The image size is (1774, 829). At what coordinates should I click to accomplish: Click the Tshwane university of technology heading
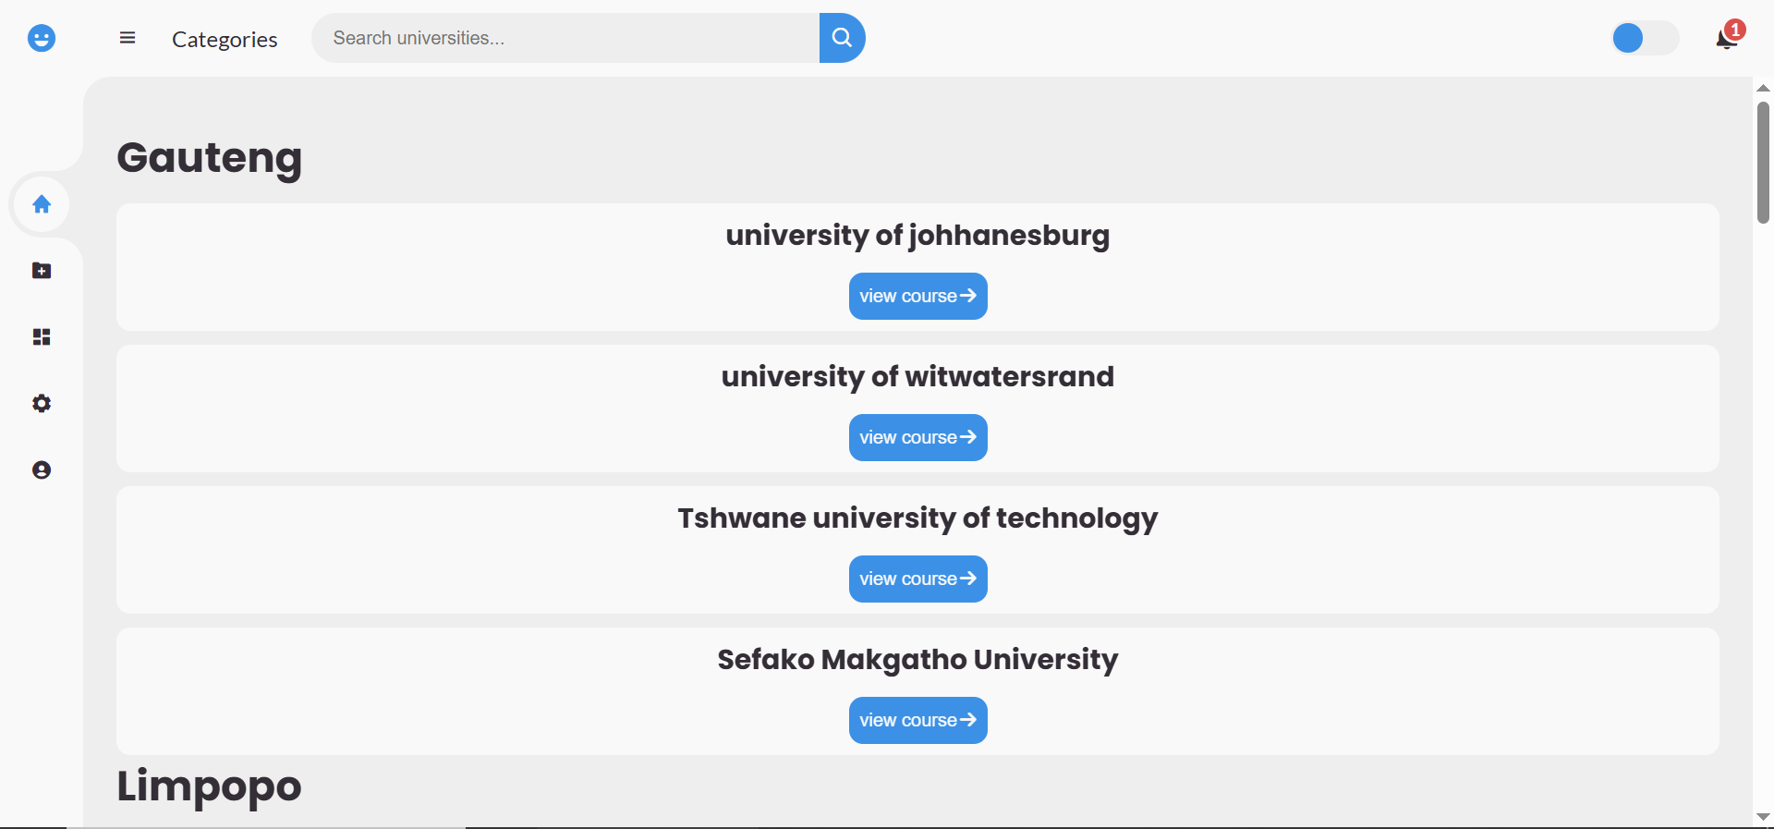pyautogui.click(x=917, y=518)
